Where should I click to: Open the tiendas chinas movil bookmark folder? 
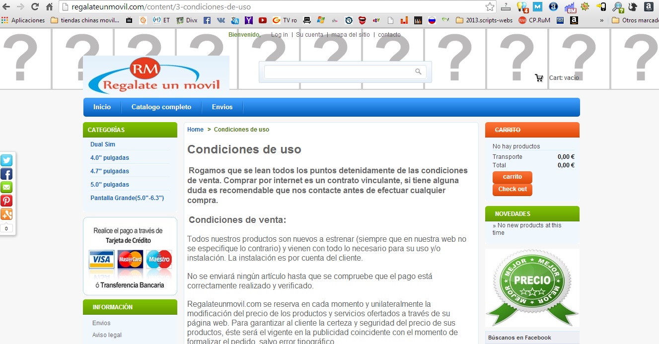(85, 20)
